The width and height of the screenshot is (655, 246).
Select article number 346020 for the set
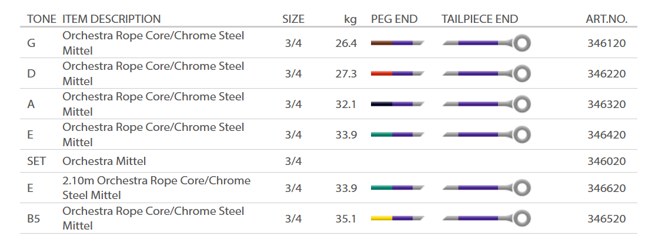606,161
